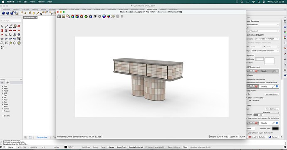Open the 360° Environment Studio selector
The height and width of the screenshot is (150, 287).
pyautogui.click(x=262, y=71)
